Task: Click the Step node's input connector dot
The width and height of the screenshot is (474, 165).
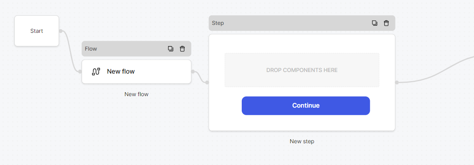Action: (x=207, y=82)
